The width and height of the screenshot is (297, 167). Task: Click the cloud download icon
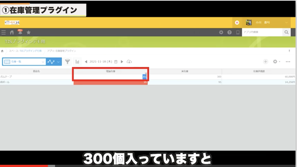(129, 62)
